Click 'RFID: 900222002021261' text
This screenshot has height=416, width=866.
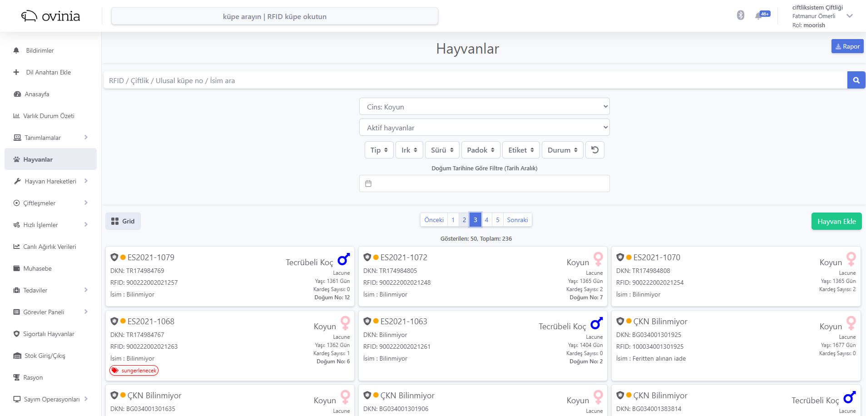click(x=397, y=347)
